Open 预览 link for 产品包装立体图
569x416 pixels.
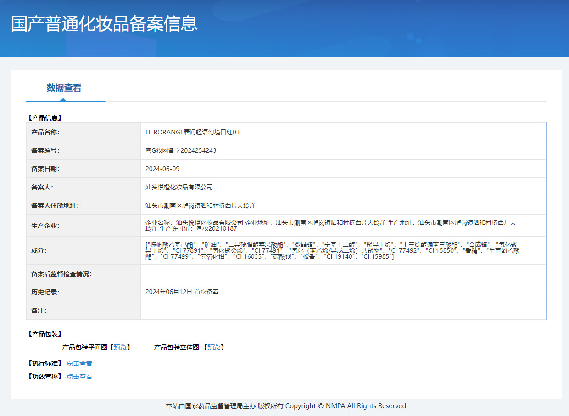(x=214, y=348)
